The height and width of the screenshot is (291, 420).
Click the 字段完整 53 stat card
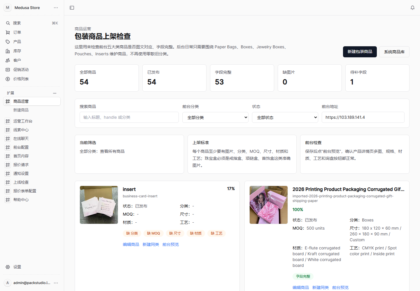(242, 78)
